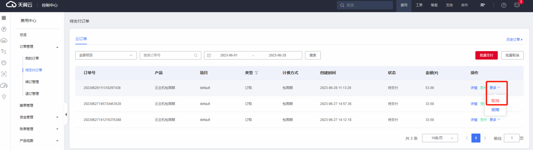Open the 全部项目 project dropdown
This screenshot has width=533, height=150.
point(106,55)
